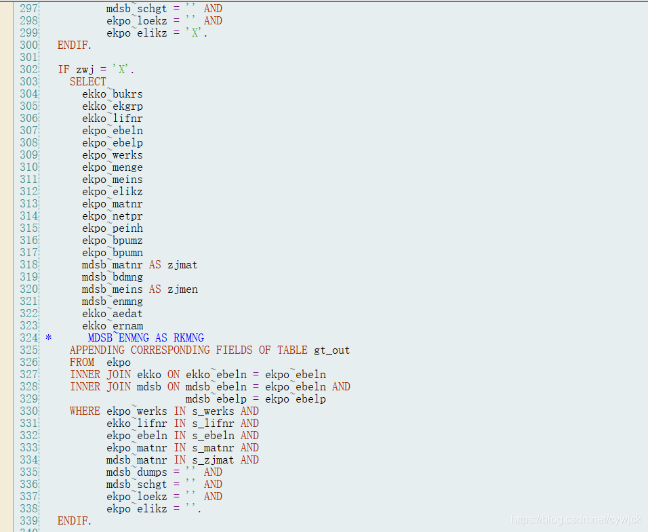Click field ekko~ekgrp on line 305
Viewport: 648px width, 532px height.
(x=113, y=106)
